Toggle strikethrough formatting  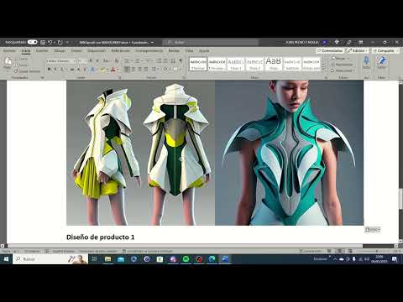coord(72,69)
